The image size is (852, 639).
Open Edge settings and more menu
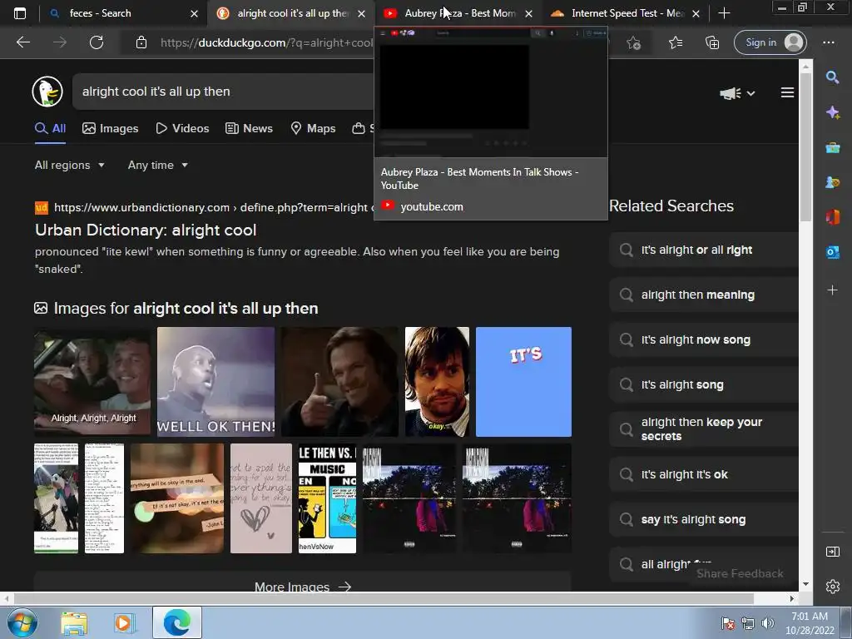click(829, 42)
